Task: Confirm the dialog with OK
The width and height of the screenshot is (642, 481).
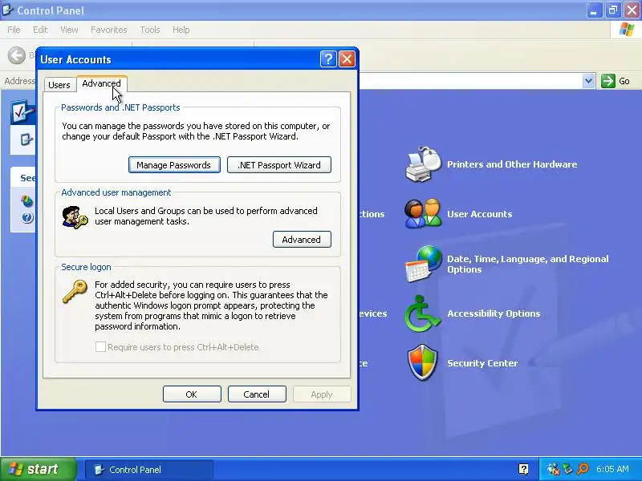Action: 192,394
